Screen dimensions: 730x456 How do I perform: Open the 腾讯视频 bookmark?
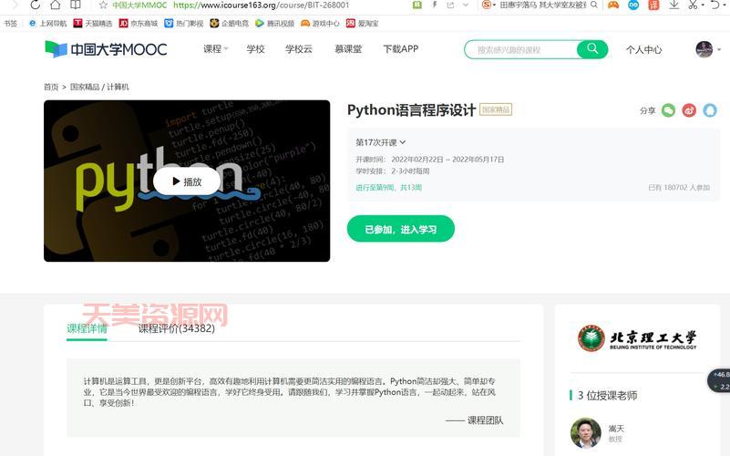(274, 24)
